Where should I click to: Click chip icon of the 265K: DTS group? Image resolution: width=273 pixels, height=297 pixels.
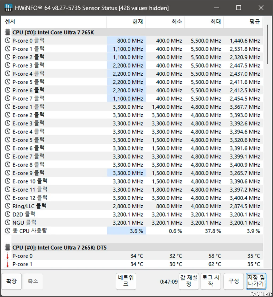7,247
